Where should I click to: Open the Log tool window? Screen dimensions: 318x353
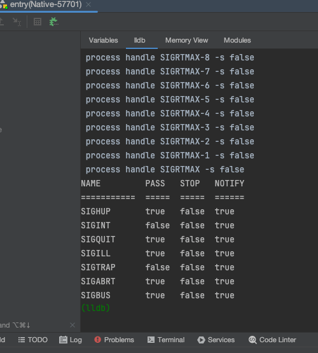[71, 340]
